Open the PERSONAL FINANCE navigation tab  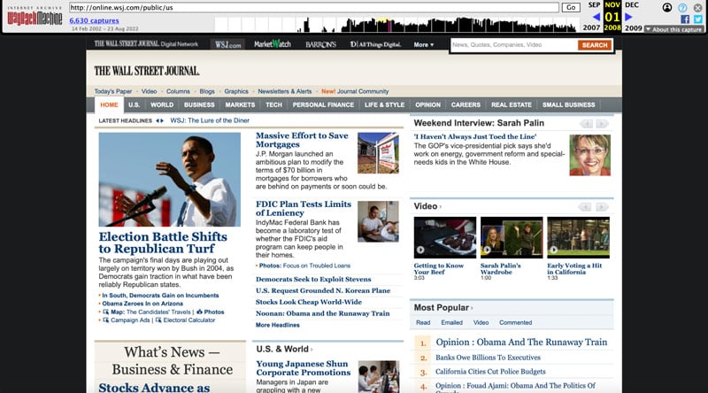(x=323, y=104)
